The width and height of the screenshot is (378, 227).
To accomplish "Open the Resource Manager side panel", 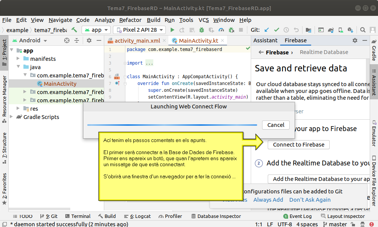I will tap(4, 99).
